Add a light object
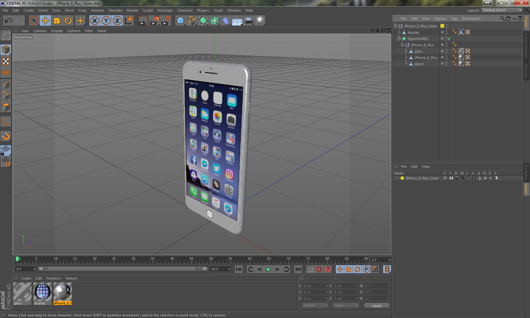 [x=260, y=21]
